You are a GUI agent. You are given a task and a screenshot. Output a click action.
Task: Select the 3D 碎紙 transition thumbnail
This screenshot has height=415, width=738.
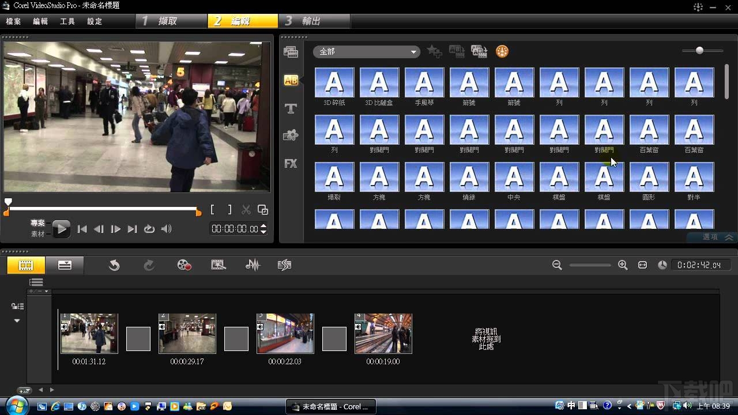334,82
